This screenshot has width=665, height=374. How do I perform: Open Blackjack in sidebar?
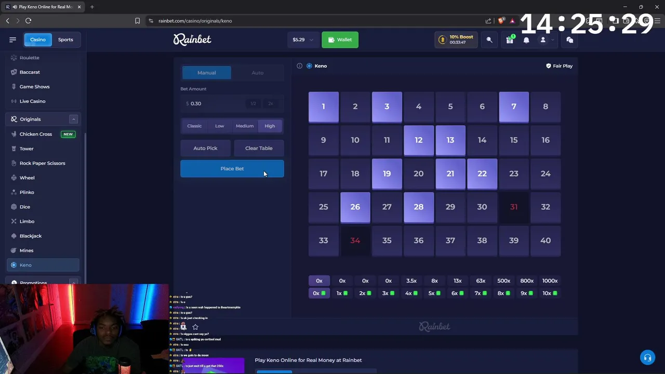tap(43, 236)
